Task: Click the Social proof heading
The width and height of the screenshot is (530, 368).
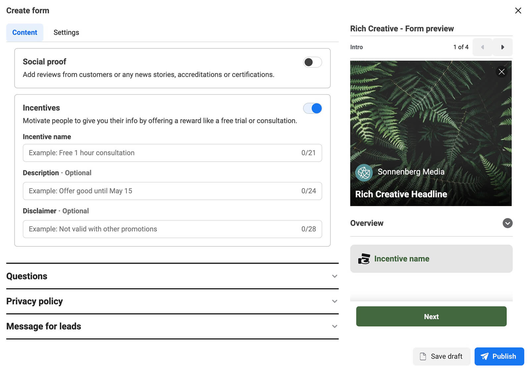Action: click(x=44, y=62)
